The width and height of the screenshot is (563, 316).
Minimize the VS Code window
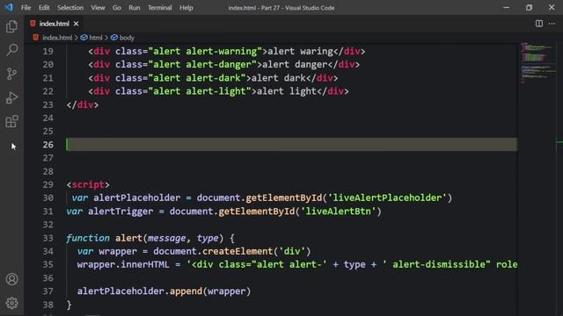(507, 8)
